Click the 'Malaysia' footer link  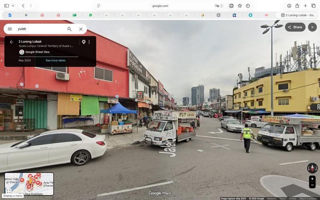pyautogui.click(x=272, y=198)
